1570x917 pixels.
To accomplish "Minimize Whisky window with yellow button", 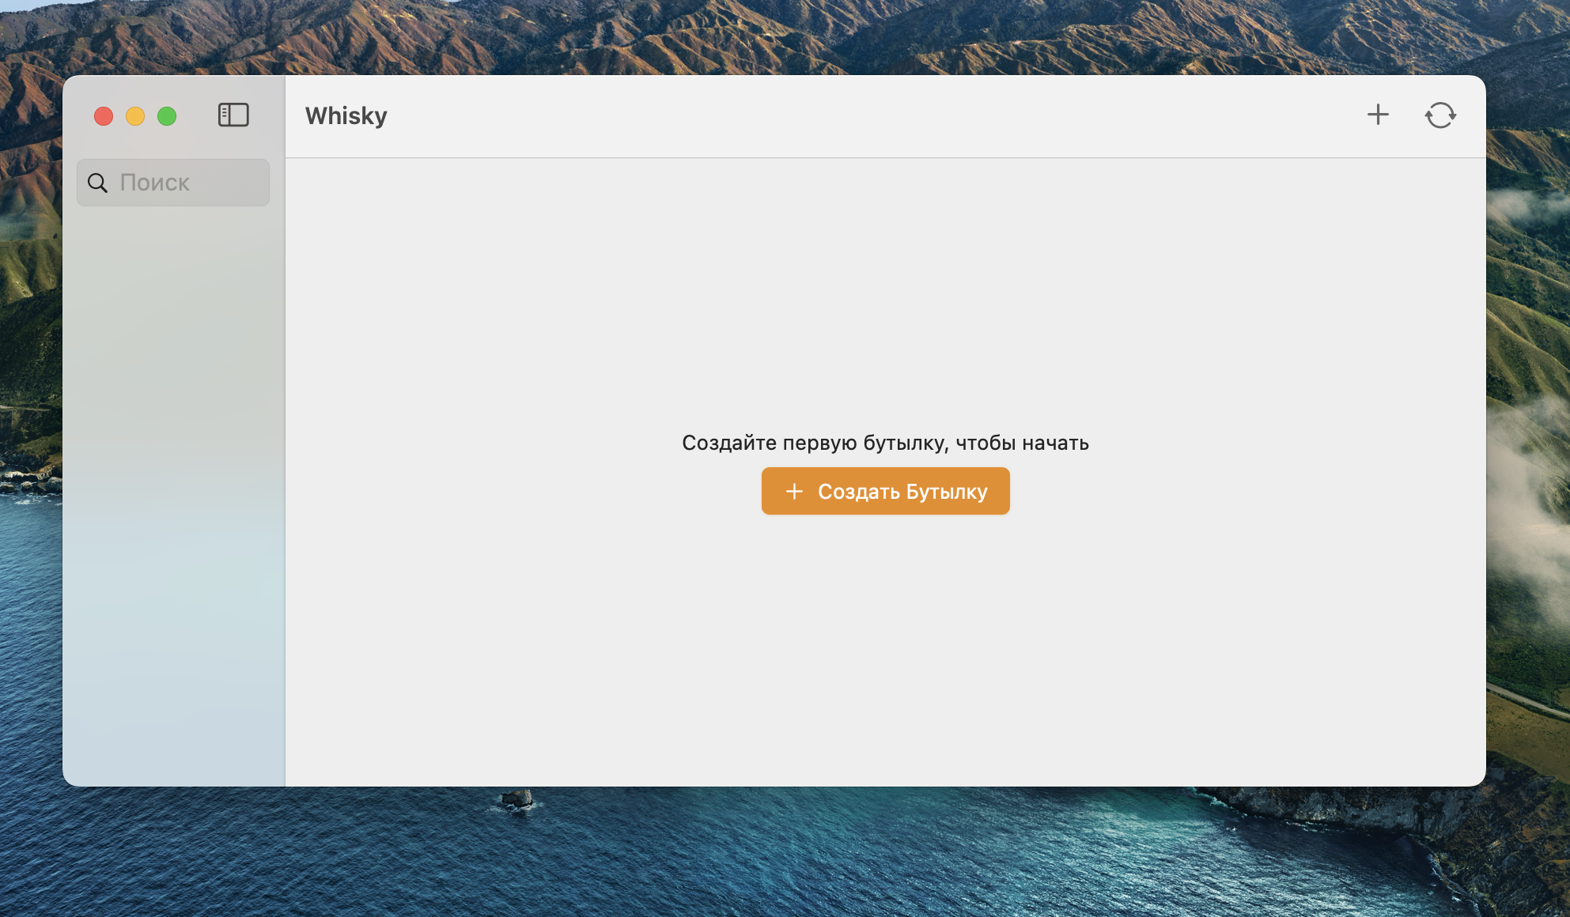I will (135, 116).
